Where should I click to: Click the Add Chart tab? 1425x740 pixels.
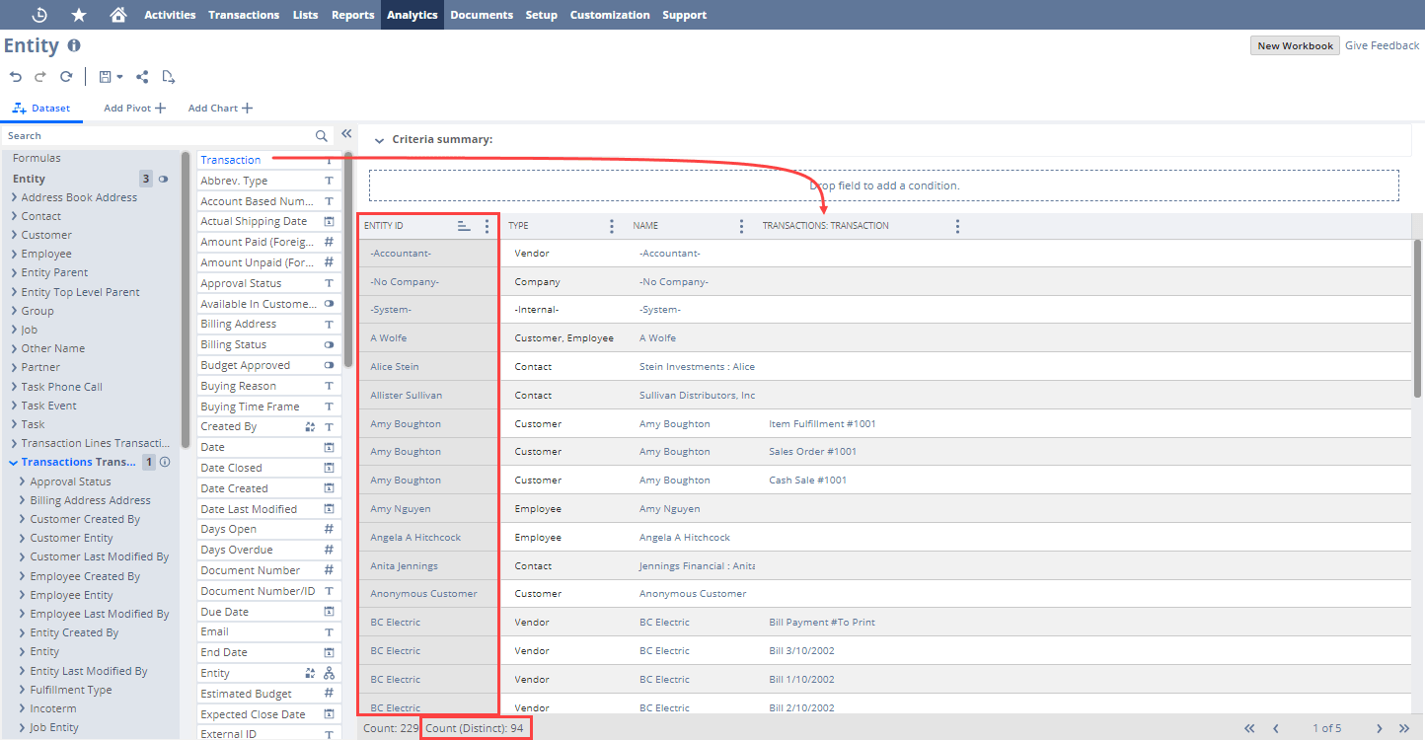(x=220, y=108)
